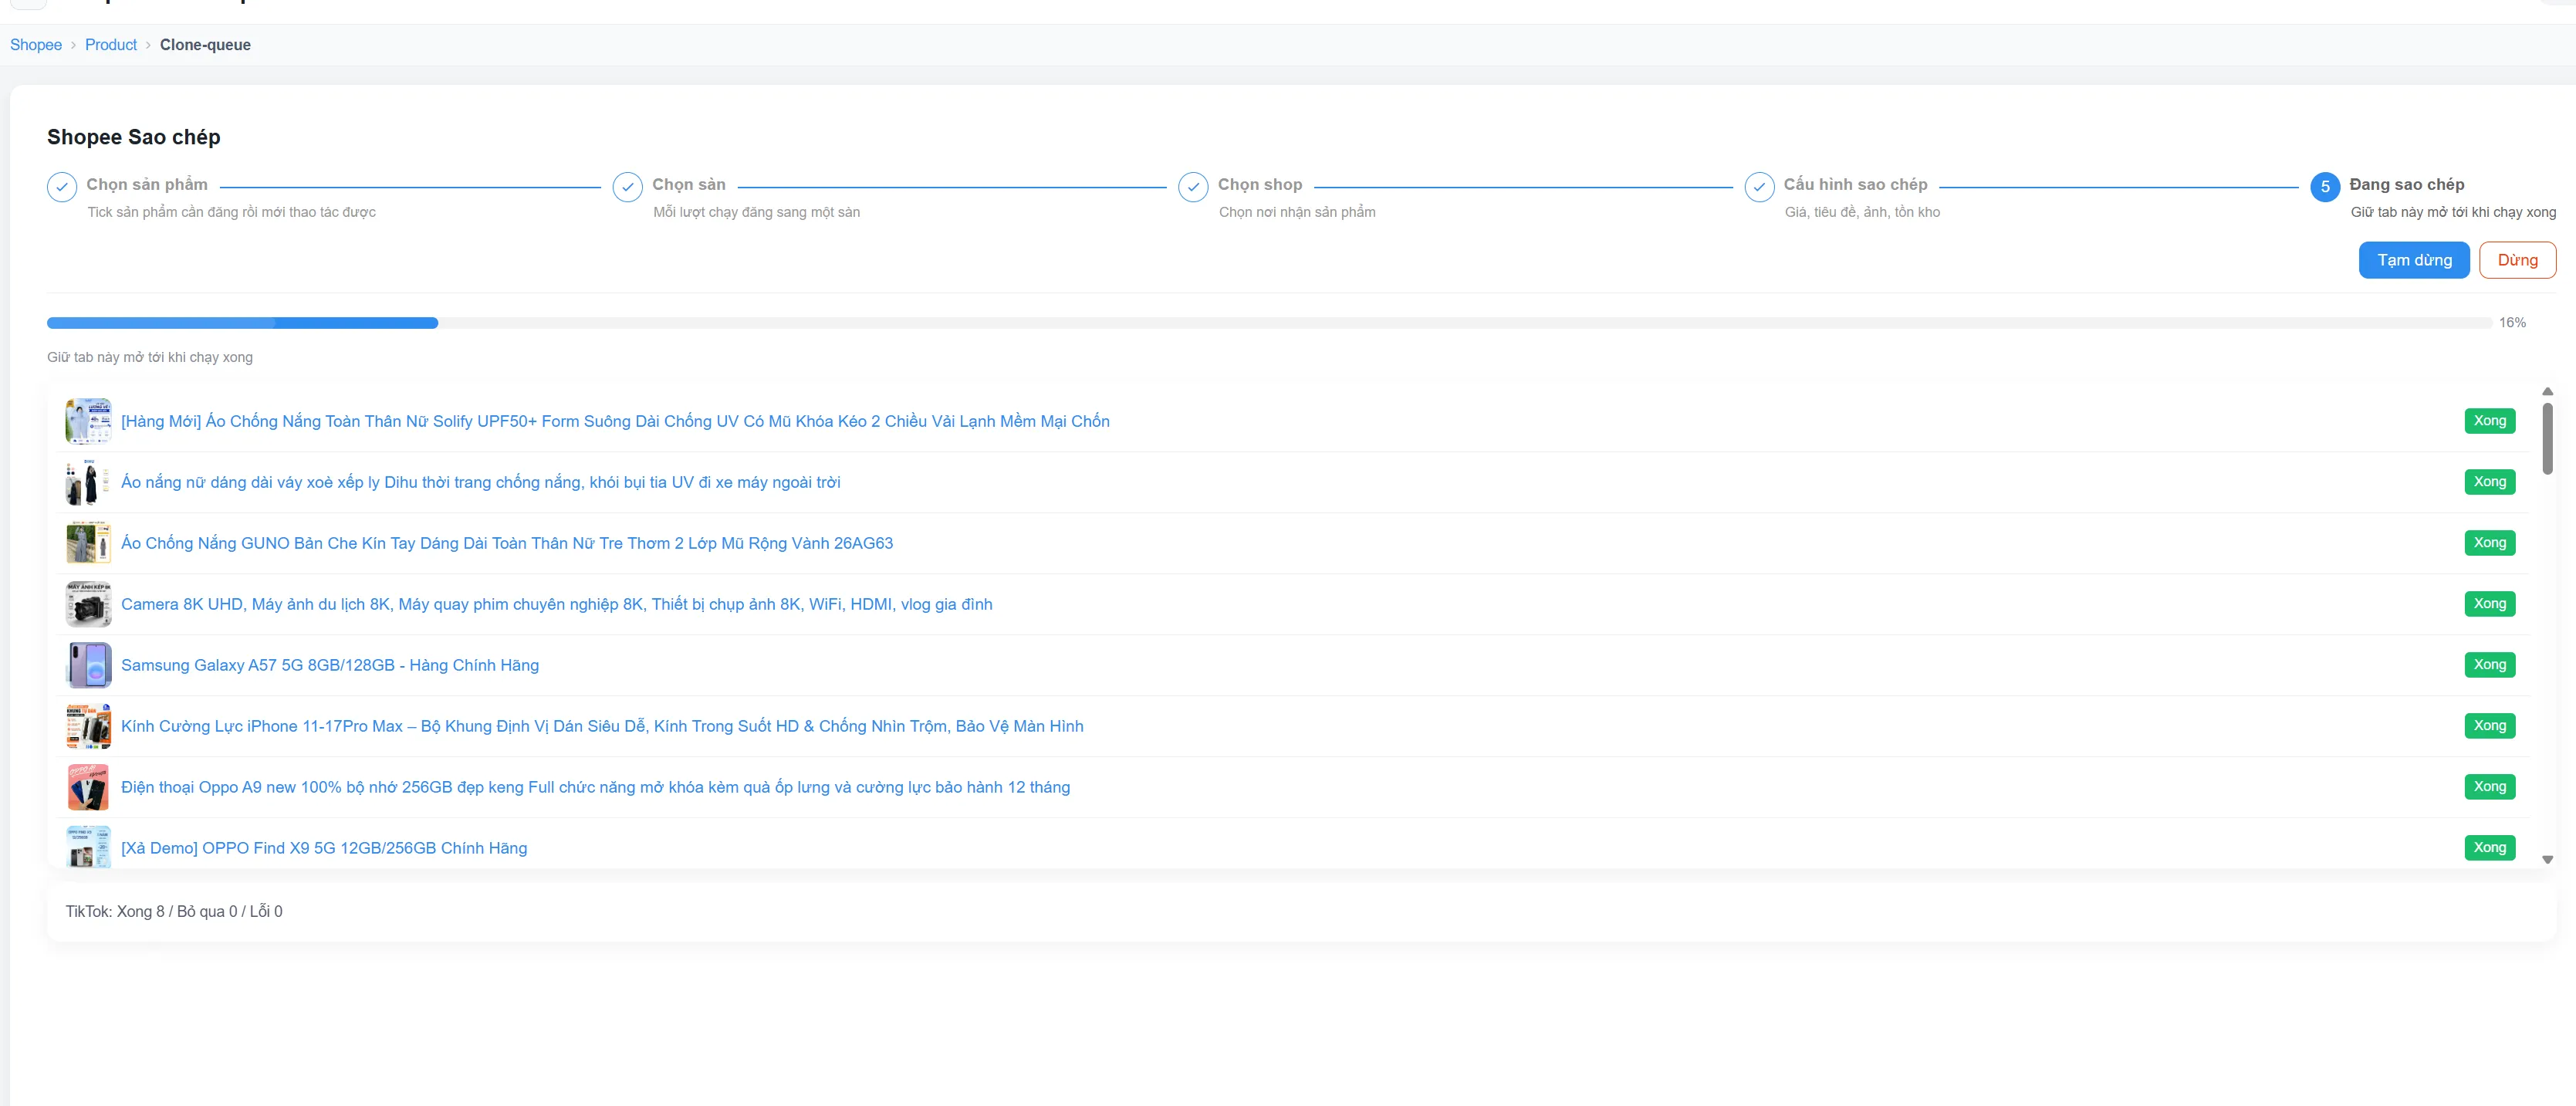Click the Chọn sàn step checkmark icon
This screenshot has width=2576, height=1106.
coord(627,187)
